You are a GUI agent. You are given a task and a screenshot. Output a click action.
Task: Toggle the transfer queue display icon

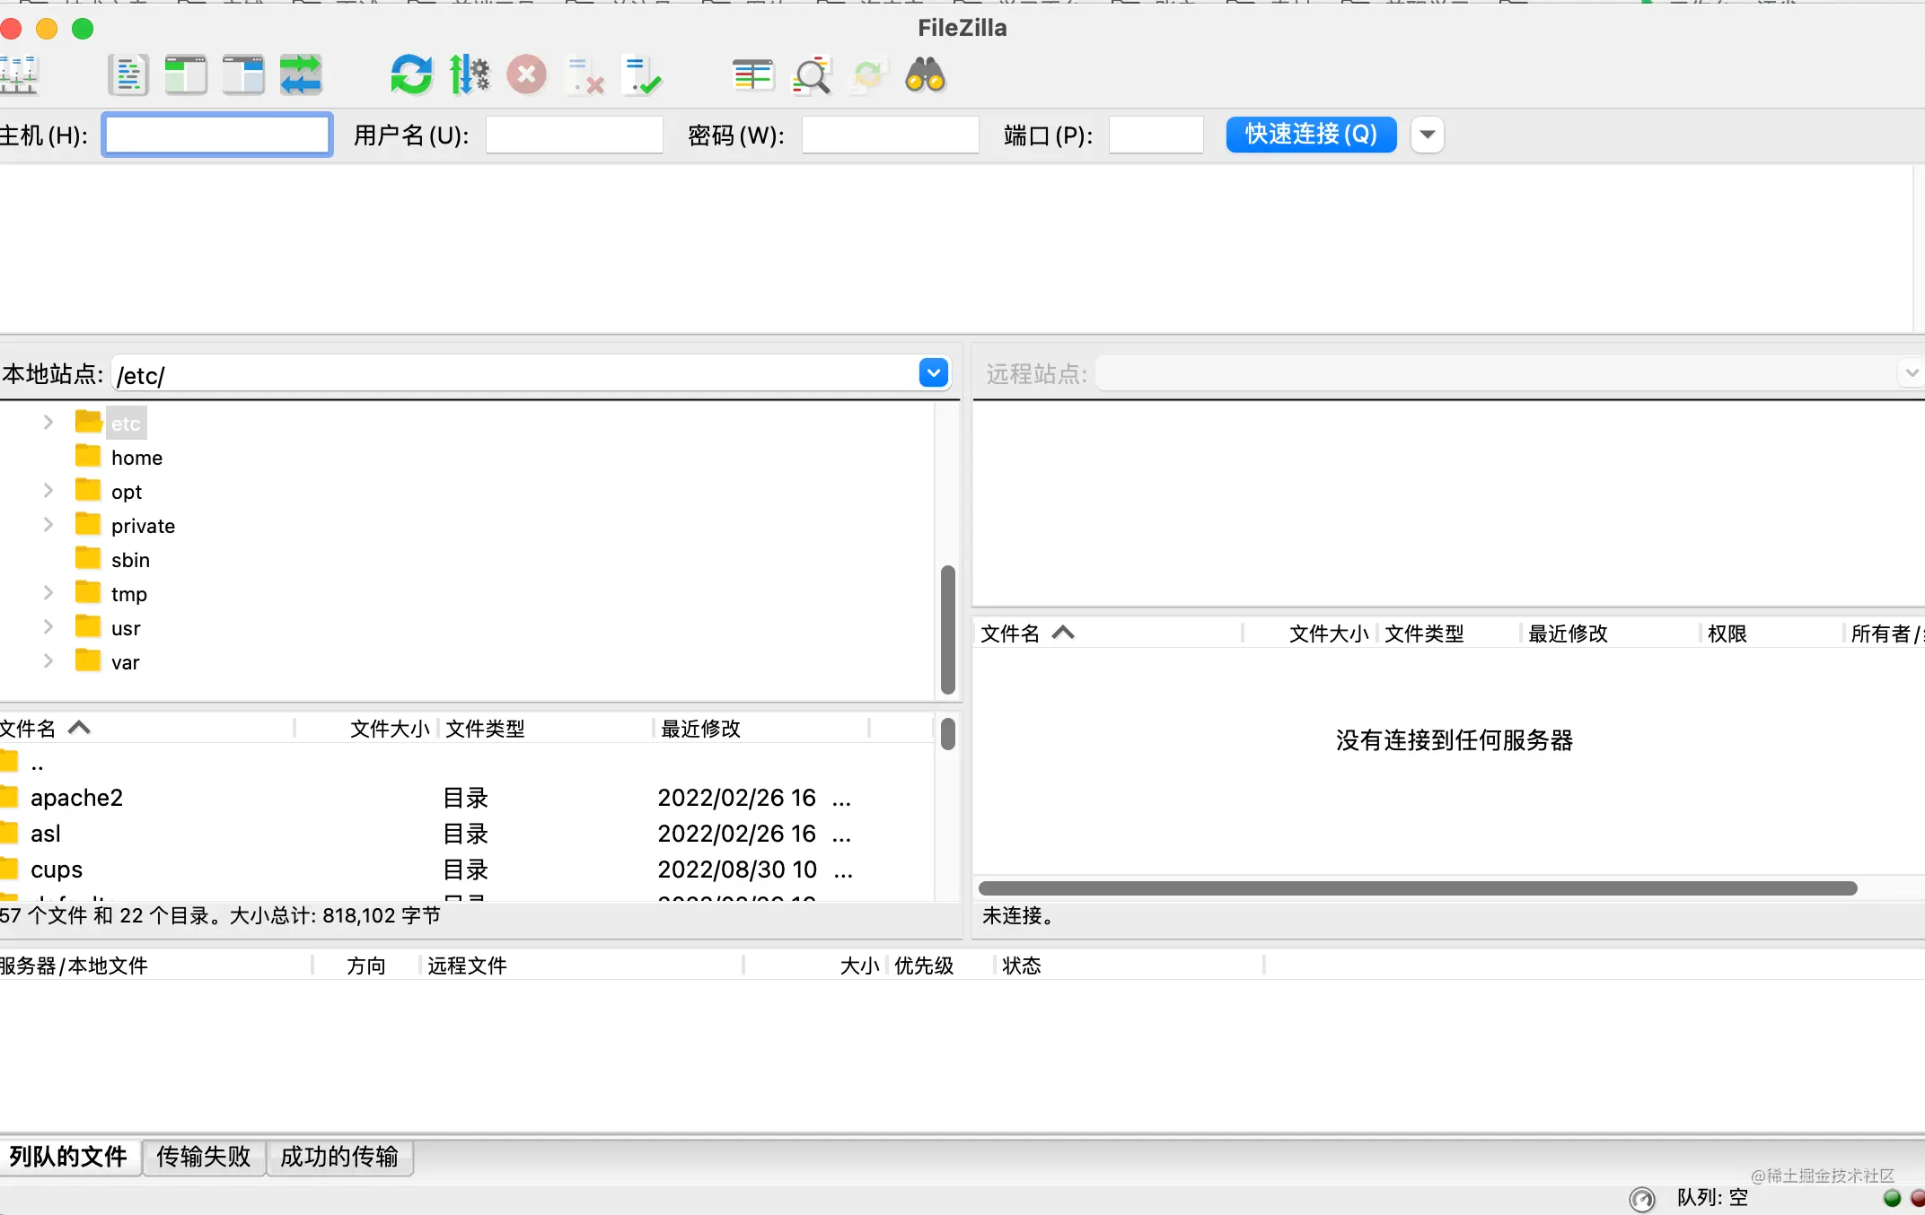(x=301, y=75)
